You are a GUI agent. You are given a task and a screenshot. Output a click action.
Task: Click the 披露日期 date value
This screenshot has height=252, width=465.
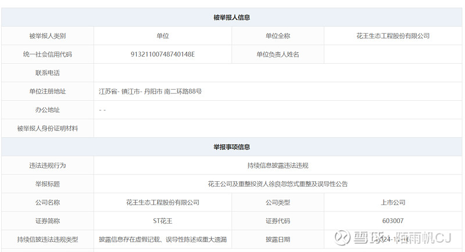393,239
